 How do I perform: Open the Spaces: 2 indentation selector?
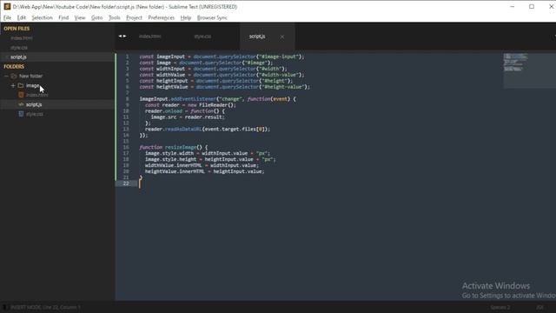coord(500,307)
